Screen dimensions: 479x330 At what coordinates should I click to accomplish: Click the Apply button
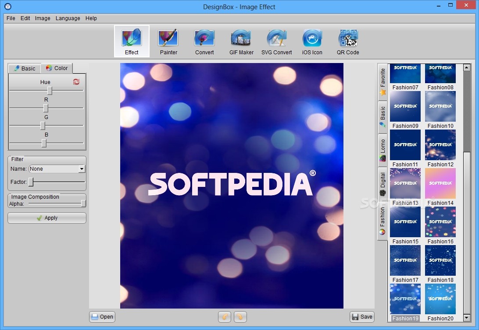point(47,218)
